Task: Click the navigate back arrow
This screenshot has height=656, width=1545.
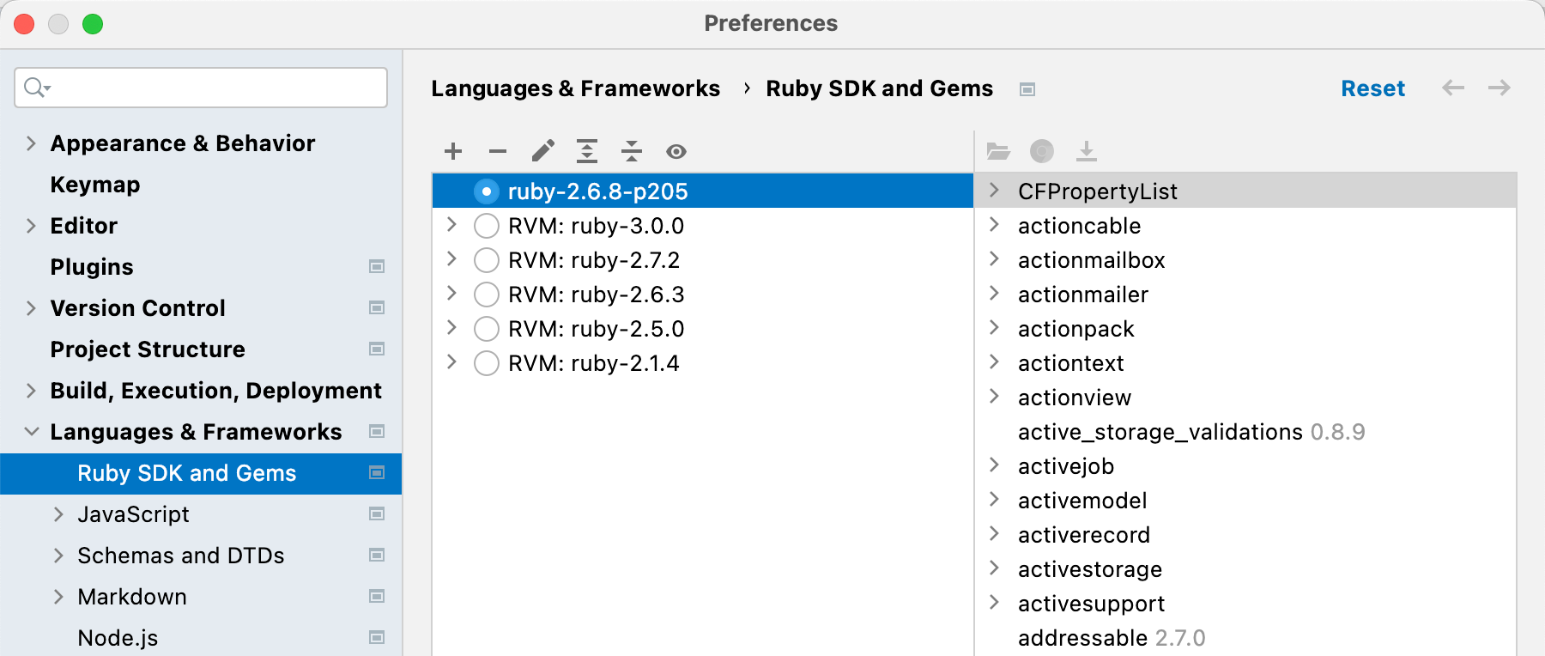Action: coord(1453,88)
